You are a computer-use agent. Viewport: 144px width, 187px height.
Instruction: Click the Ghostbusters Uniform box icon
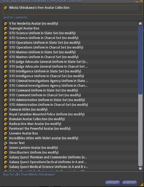6,152
